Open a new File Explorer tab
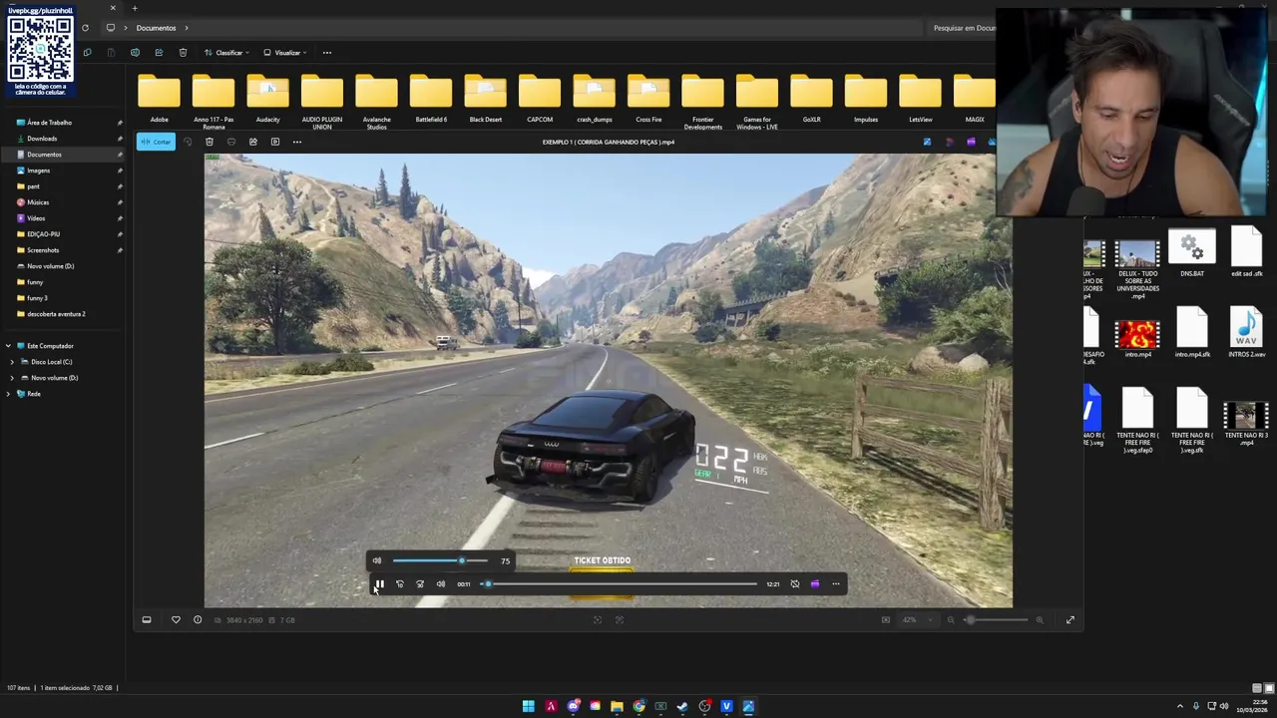Image resolution: width=1277 pixels, height=718 pixels. pos(135,8)
